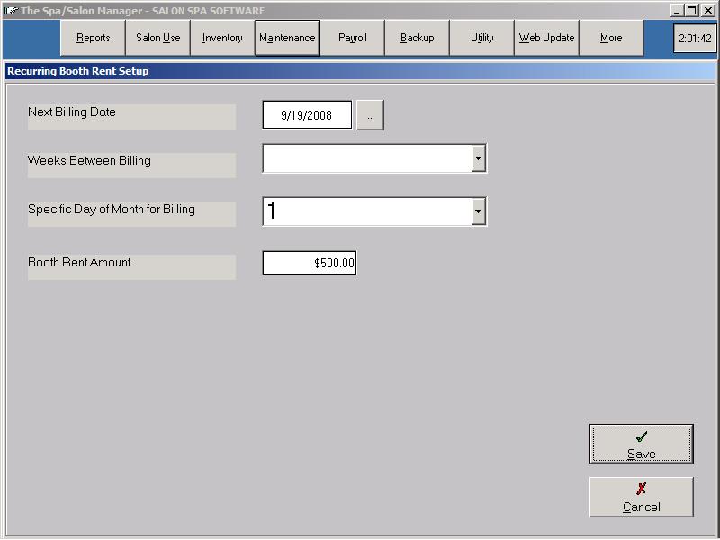The height and width of the screenshot is (540, 720).
Task: Open date picker next to billing date
Action: (370, 115)
